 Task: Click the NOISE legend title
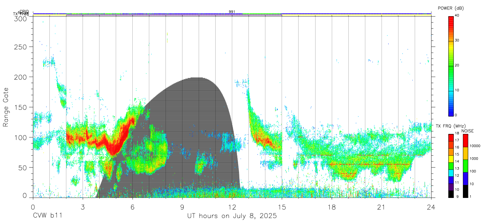click(467, 131)
